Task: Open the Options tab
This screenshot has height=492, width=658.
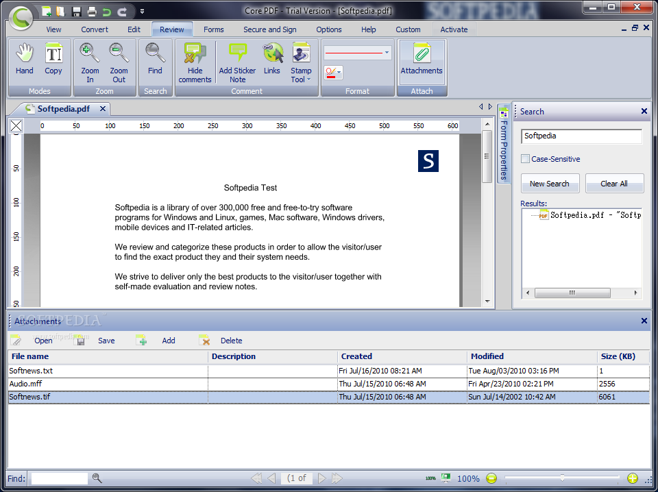Action: point(328,29)
